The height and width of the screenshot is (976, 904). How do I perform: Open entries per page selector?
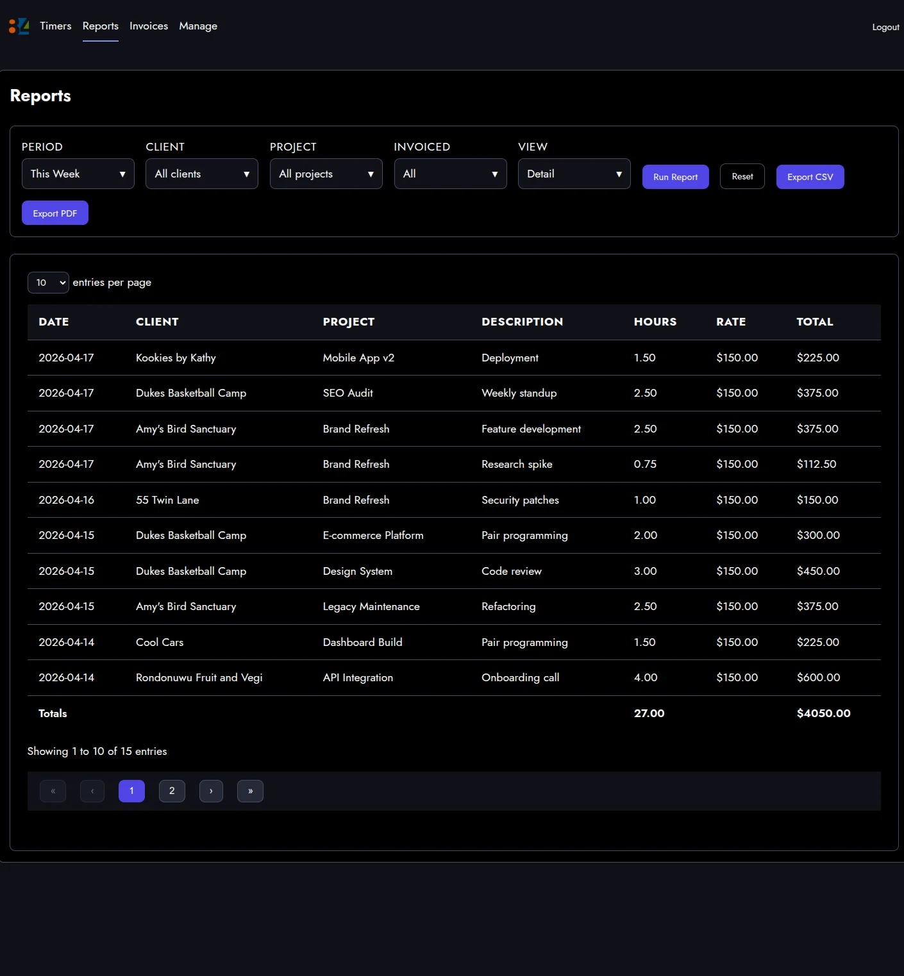[48, 283]
